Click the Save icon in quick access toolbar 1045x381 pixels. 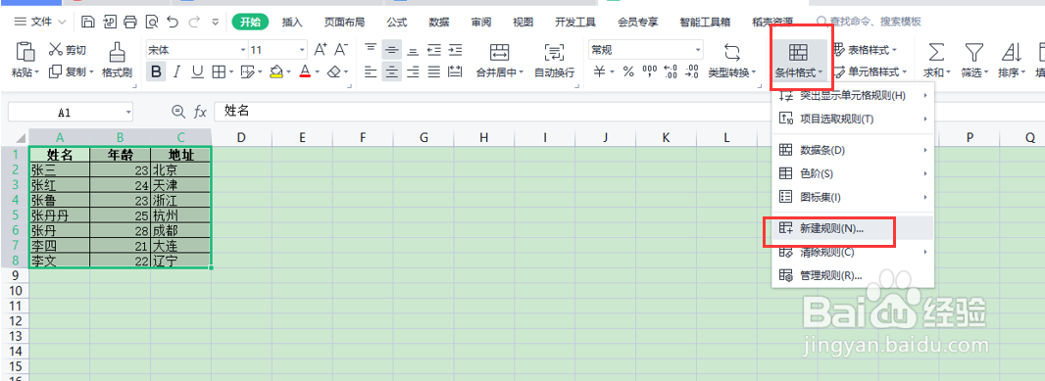click(88, 22)
